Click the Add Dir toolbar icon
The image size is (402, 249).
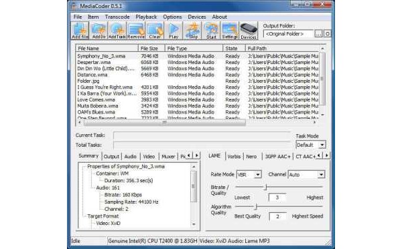pyautogui.click(x=99, y=31)
